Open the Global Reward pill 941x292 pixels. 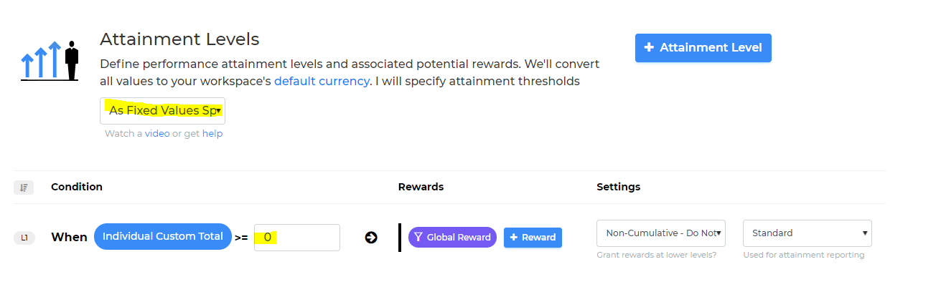[x=452, y=238]
